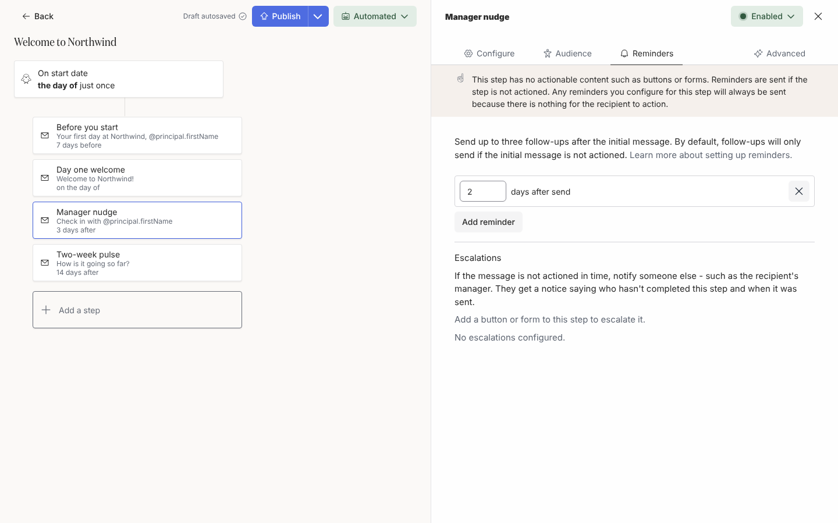This screenshot has width=838, height=523.
Task: Click the No escalations configured text
Action: (510, 338)
